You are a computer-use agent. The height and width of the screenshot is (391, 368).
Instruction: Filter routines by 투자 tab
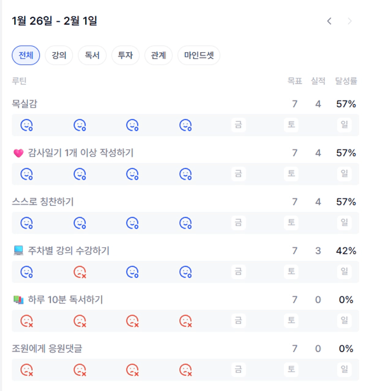click(125, 56)
